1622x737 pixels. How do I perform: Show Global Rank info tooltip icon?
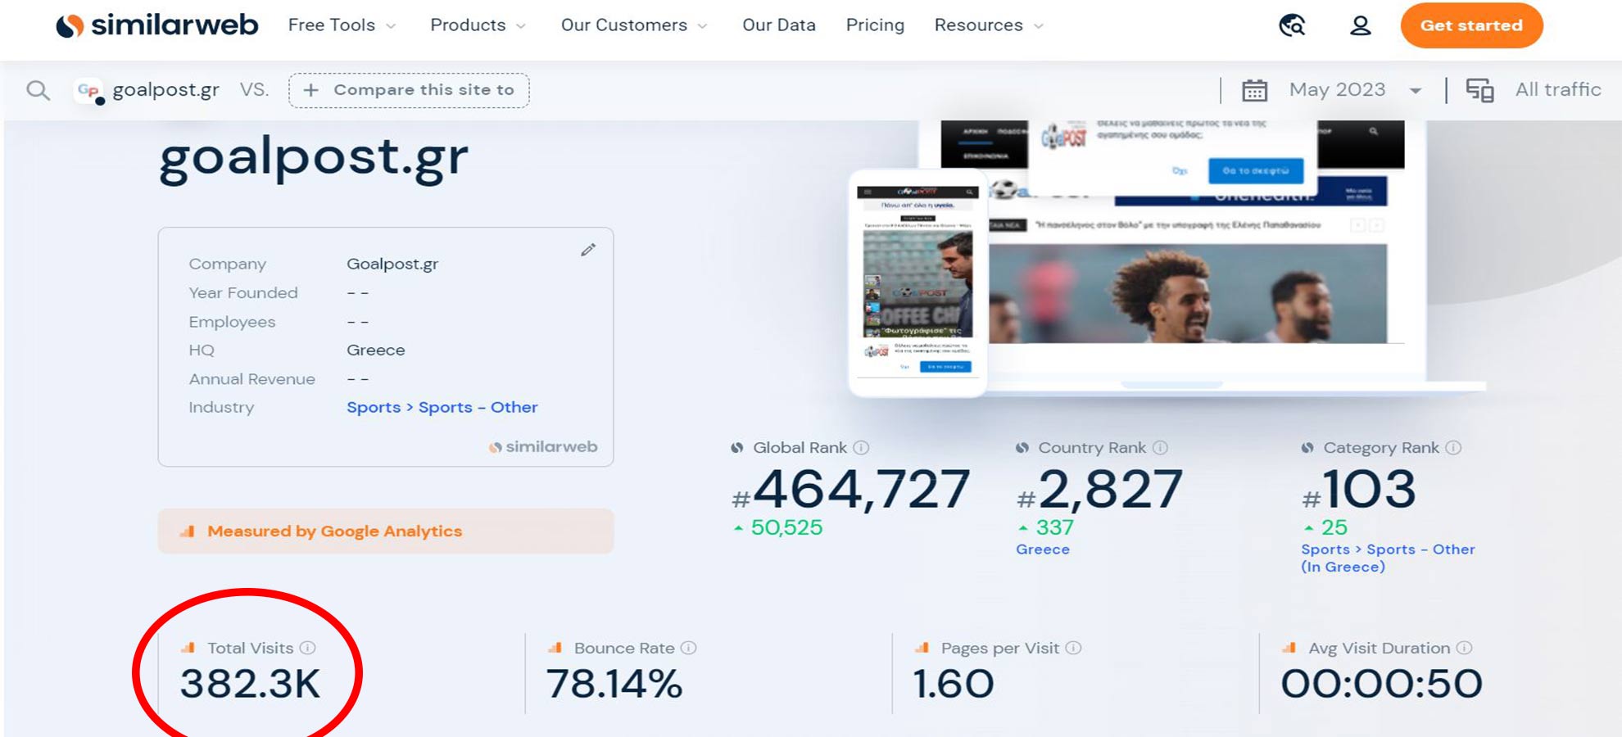coord(861,448)
